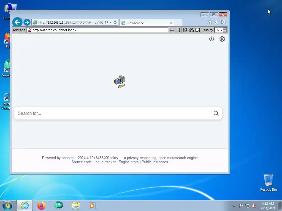282x211 pixels.
Task: Open IE Tools gear menu
Action: point(223,22)
